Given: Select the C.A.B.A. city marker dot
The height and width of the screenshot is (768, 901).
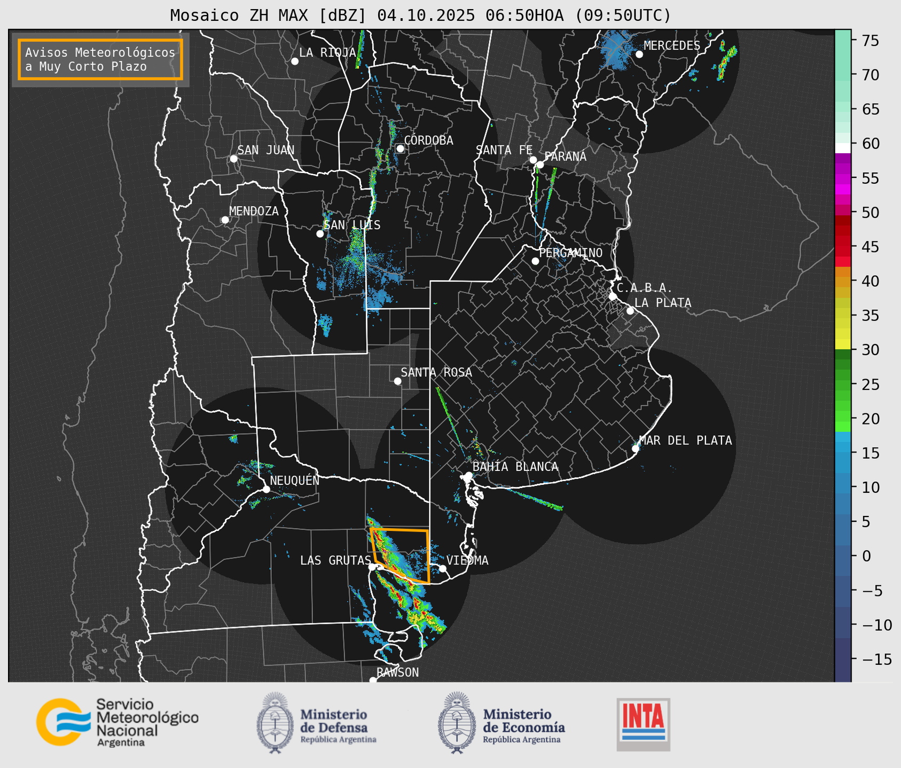Looking at the screenshot, I should point(613,296).
